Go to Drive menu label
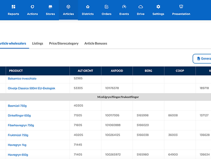The width and height of the screenshot is (211, 159). [x=141, y=14]
